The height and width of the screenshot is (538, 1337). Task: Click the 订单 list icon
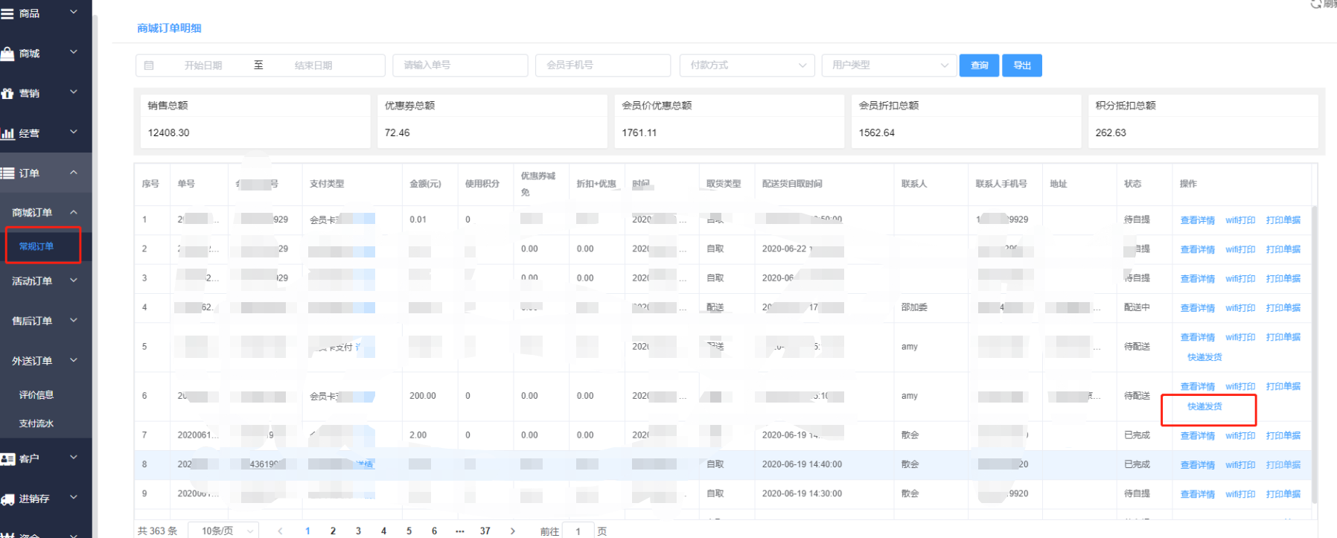pos(7,173)
